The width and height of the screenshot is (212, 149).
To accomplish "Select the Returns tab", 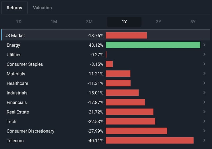I will (14, 8).
